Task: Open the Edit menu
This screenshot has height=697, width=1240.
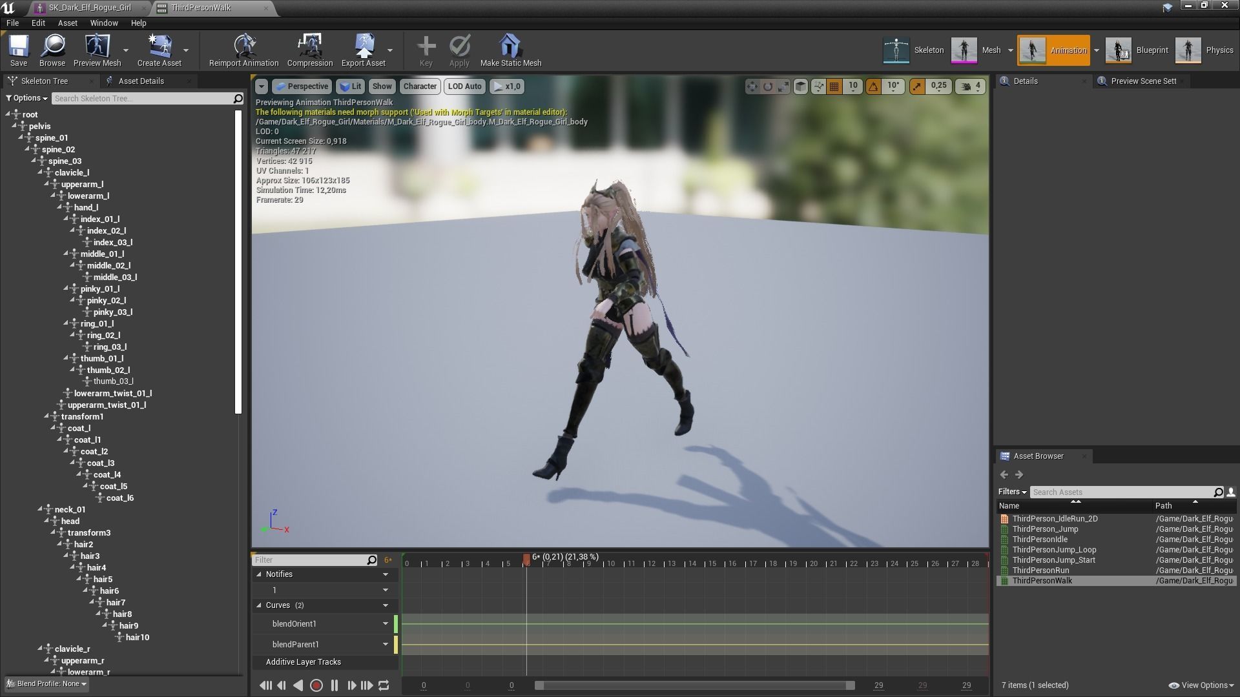Action: (x=38, y=23)
